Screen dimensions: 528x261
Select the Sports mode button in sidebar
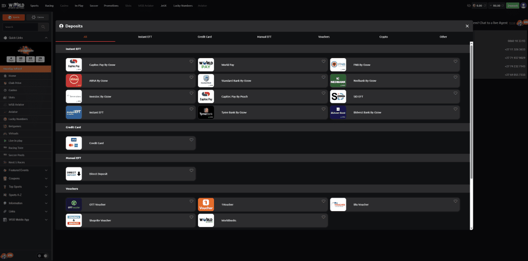pos(13,17)
